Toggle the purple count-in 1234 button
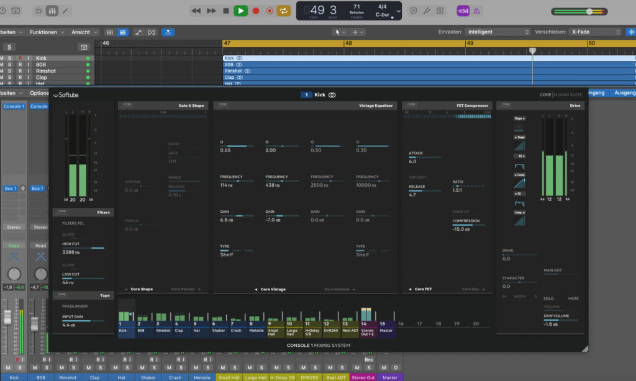The image size is (636, 381). 463,11
